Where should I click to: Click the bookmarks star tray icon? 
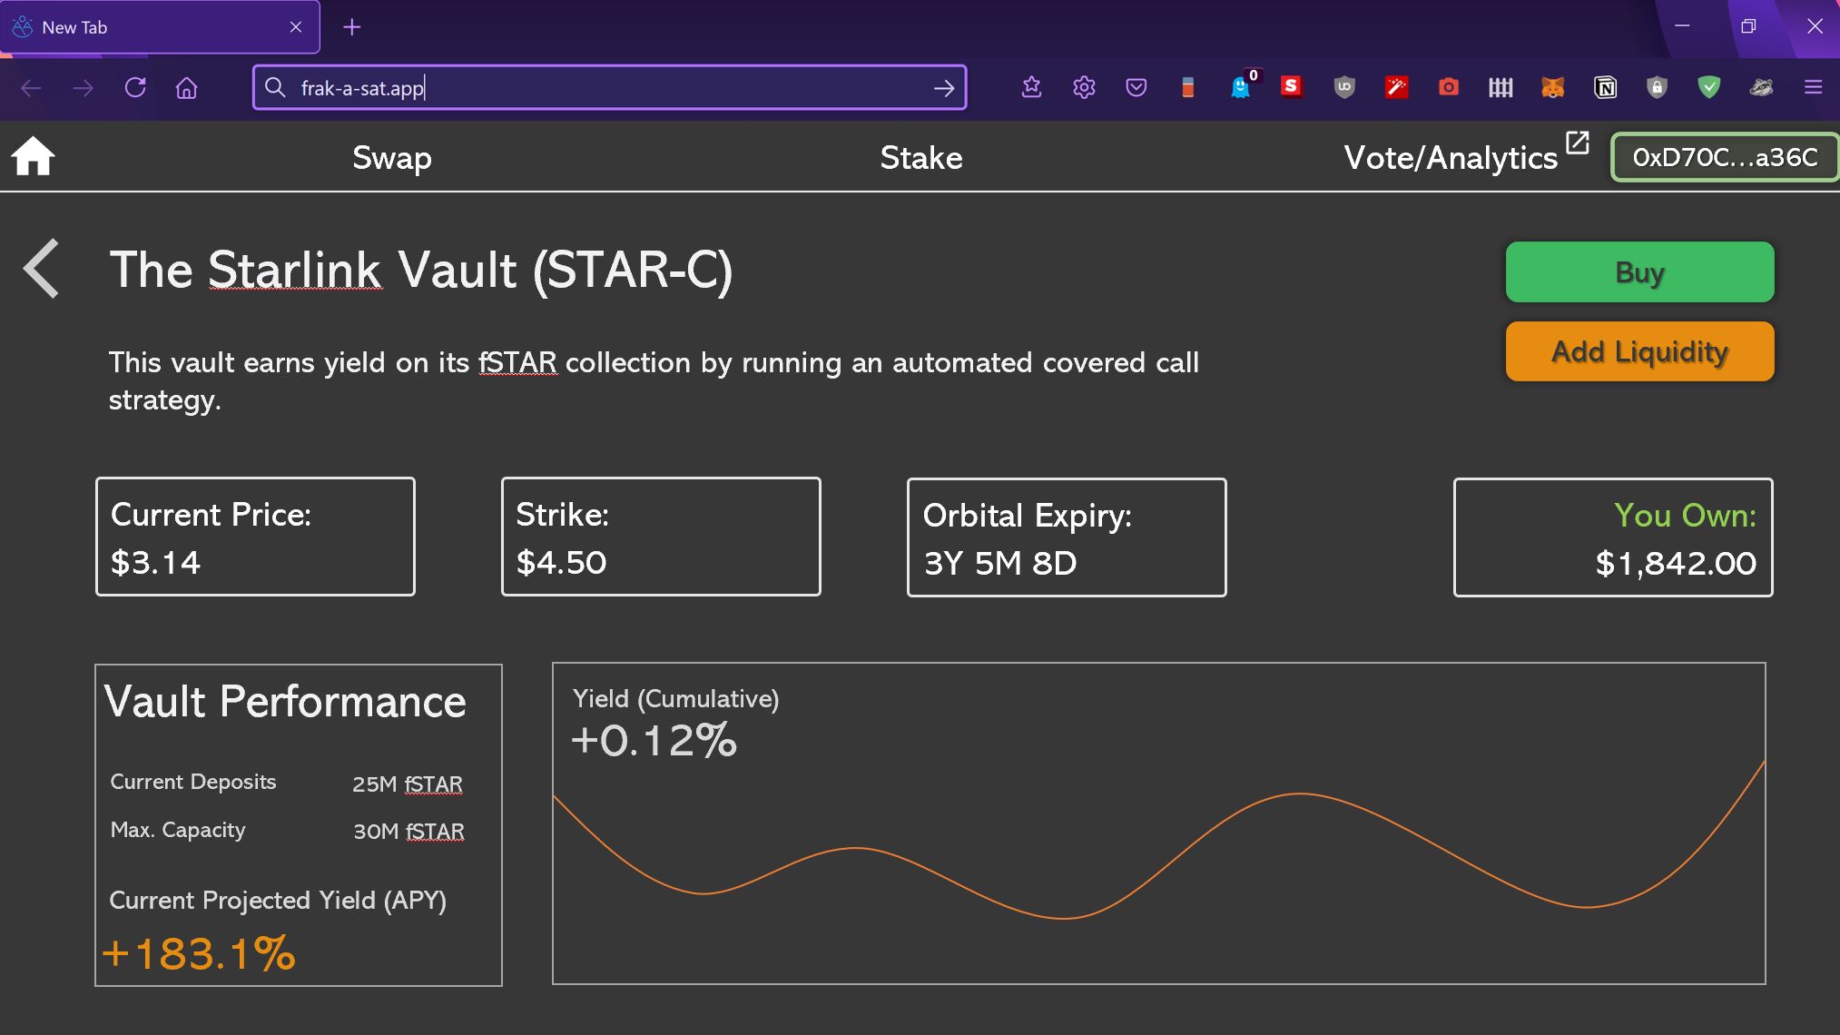1031,87
